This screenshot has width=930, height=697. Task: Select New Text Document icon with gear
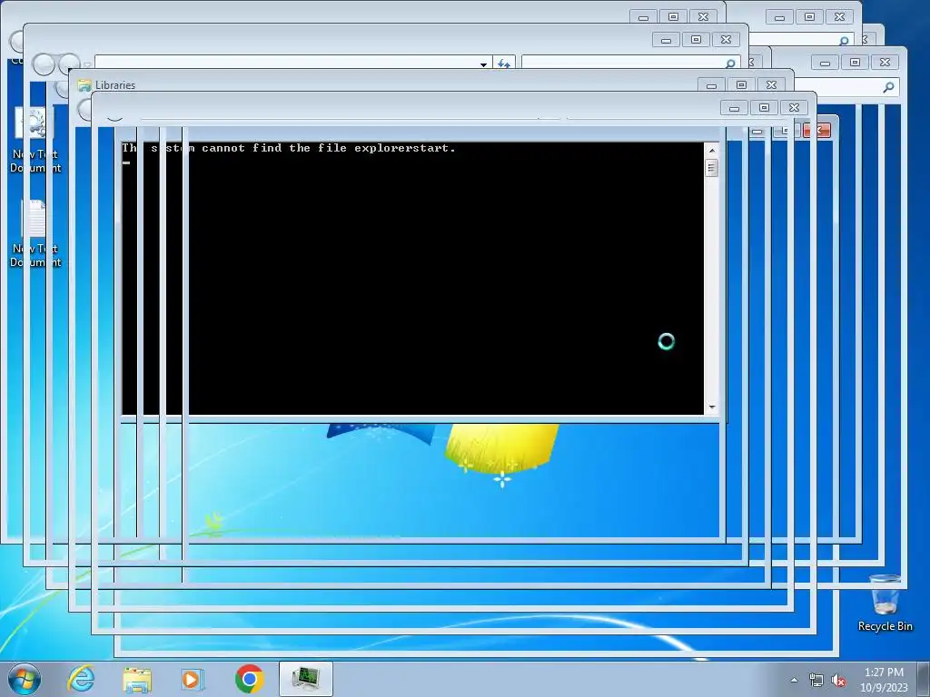click(x=35, y=140)
